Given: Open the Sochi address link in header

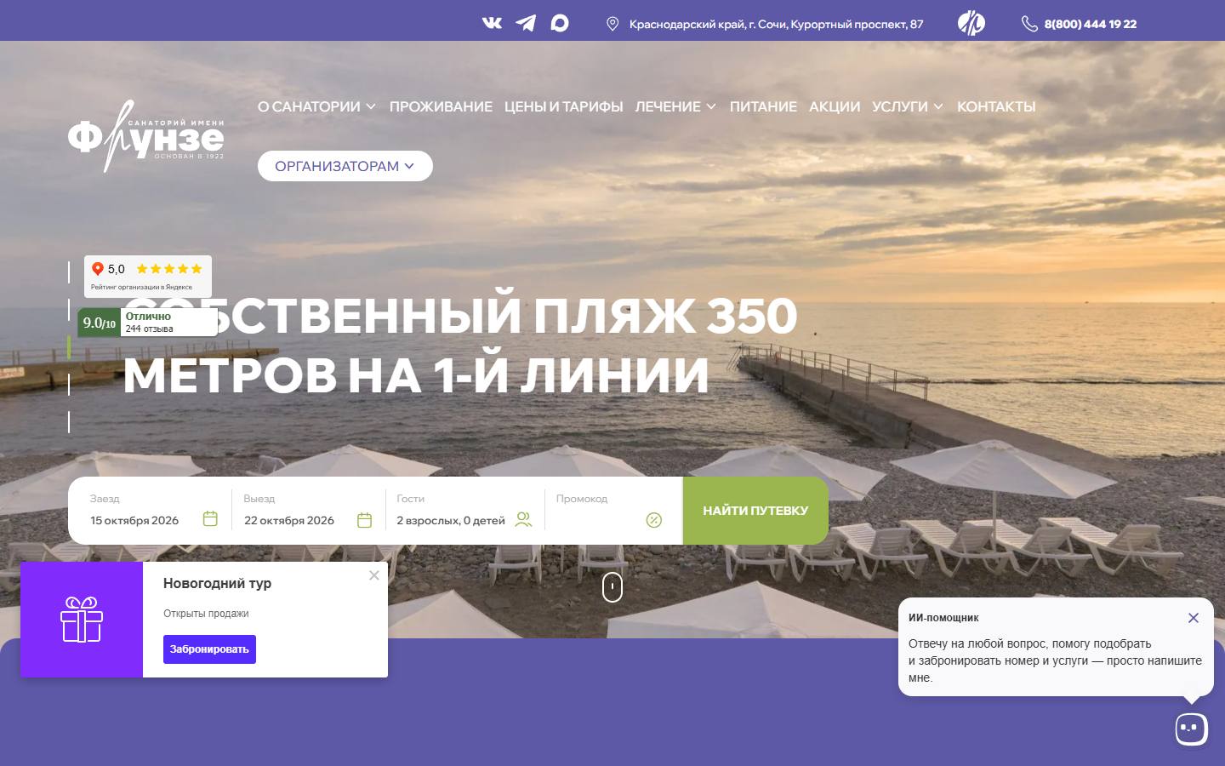Looking at the screenshot, I should pyautogui.click(x=776, y=24).
